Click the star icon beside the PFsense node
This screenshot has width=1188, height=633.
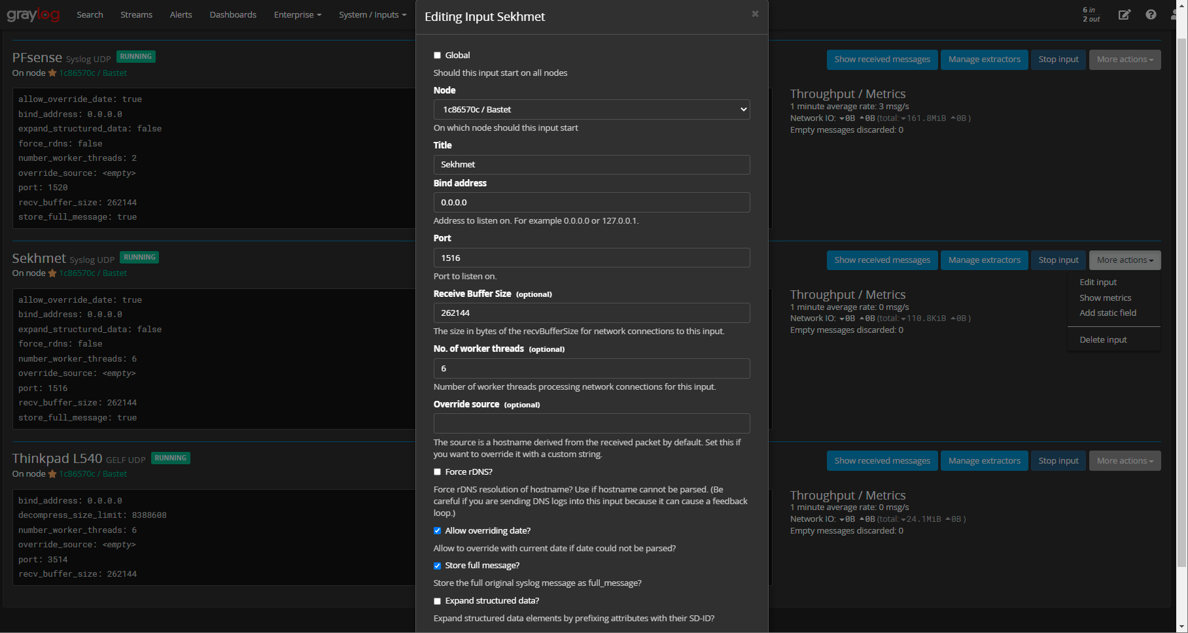point(52,73)
